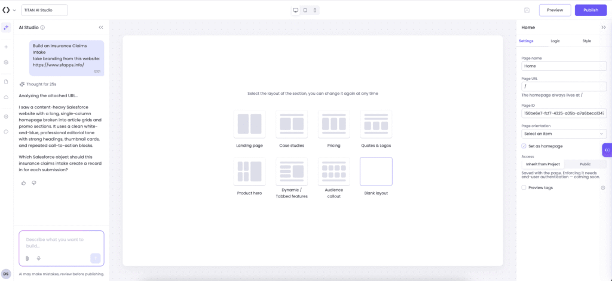This screenshot has height=281, width=612.
Task: Switch to the Settings tab
Action: pyautogui.click(x=526, y=41)
